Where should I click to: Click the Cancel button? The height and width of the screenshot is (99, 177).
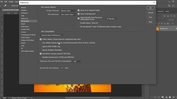pyautogui.click(x=150, y=13)
